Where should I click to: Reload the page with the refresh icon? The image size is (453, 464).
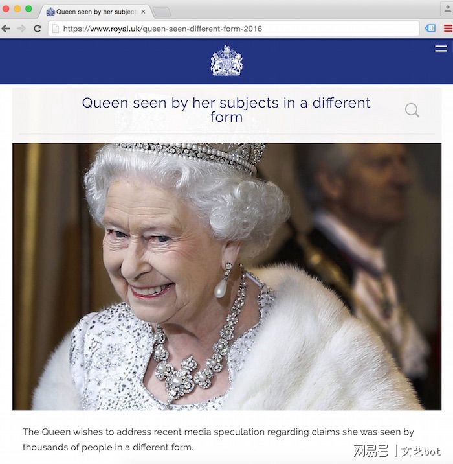coord(38,29)
